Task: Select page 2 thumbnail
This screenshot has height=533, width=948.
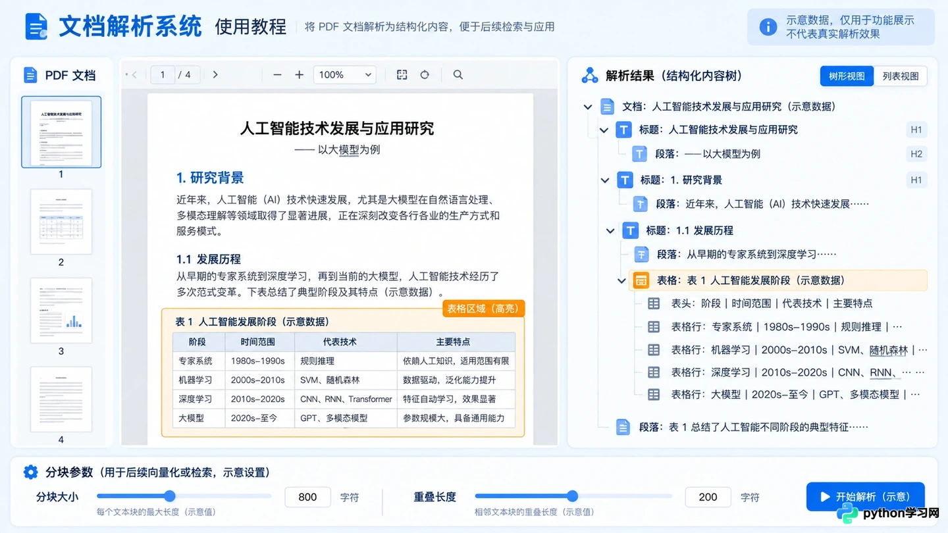Action: pyautogui.click(x=61, y=222)
